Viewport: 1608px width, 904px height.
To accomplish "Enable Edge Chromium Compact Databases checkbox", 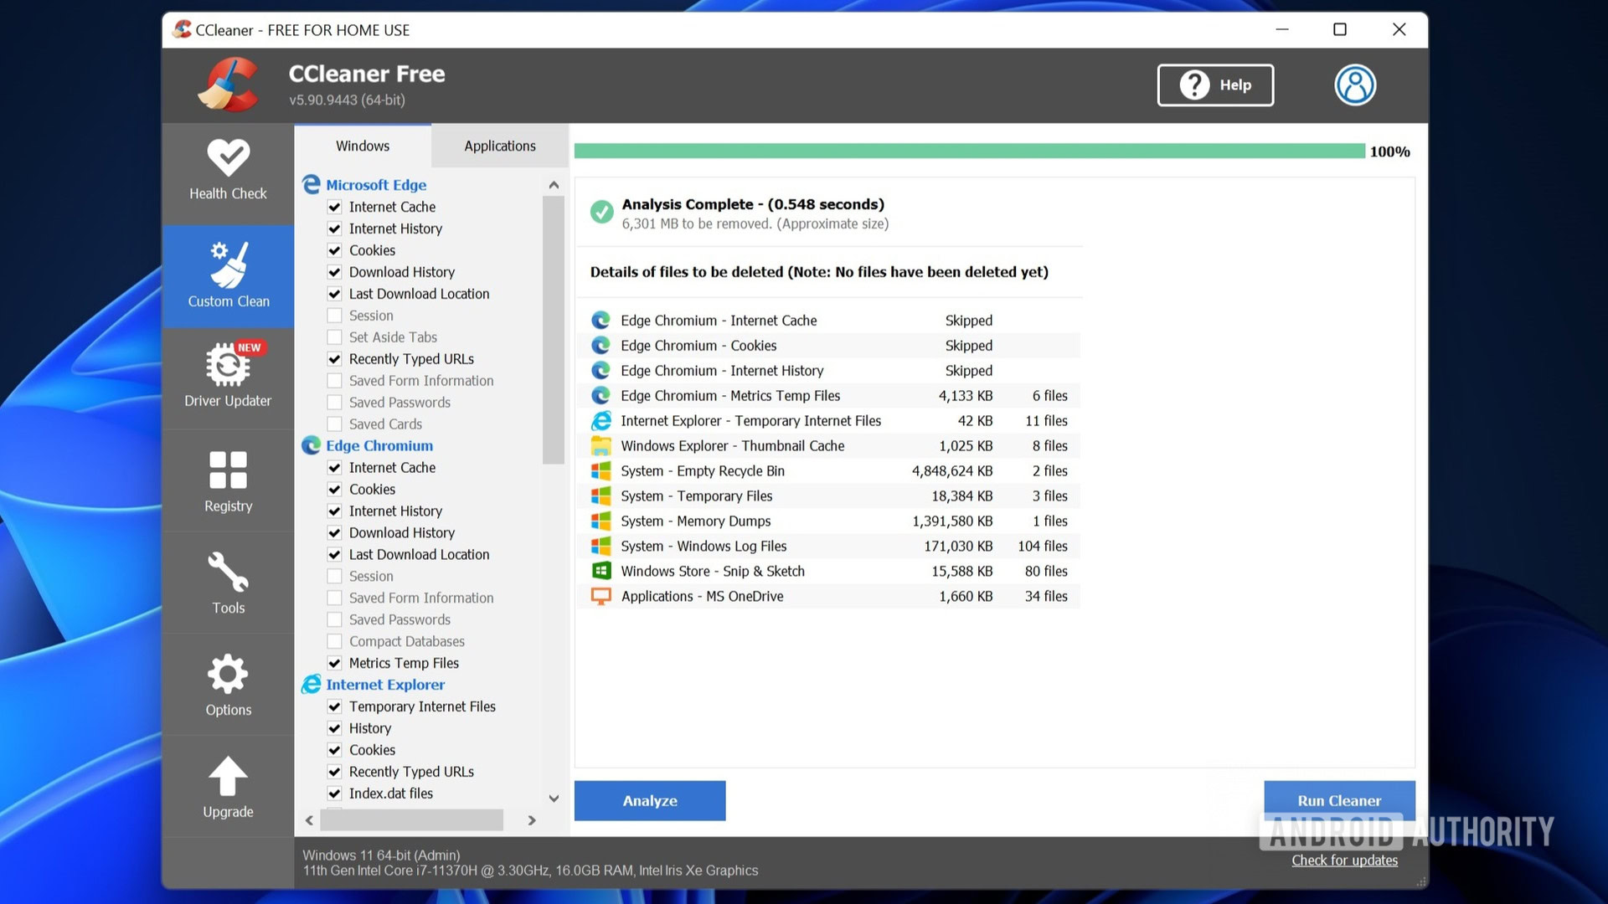I will (334, 641).
